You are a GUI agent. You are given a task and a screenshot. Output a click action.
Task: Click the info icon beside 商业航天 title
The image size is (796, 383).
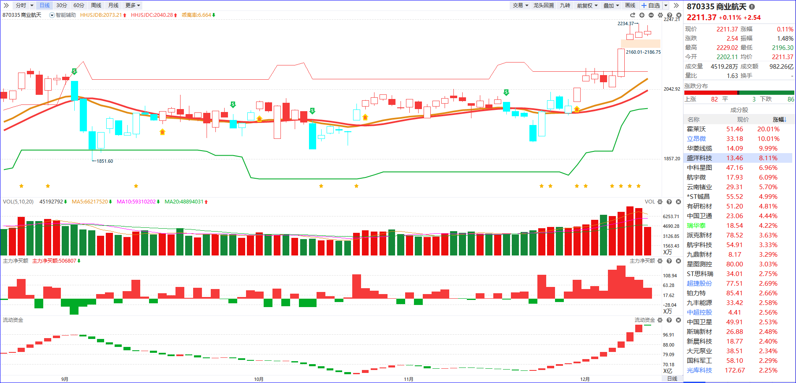752,7
